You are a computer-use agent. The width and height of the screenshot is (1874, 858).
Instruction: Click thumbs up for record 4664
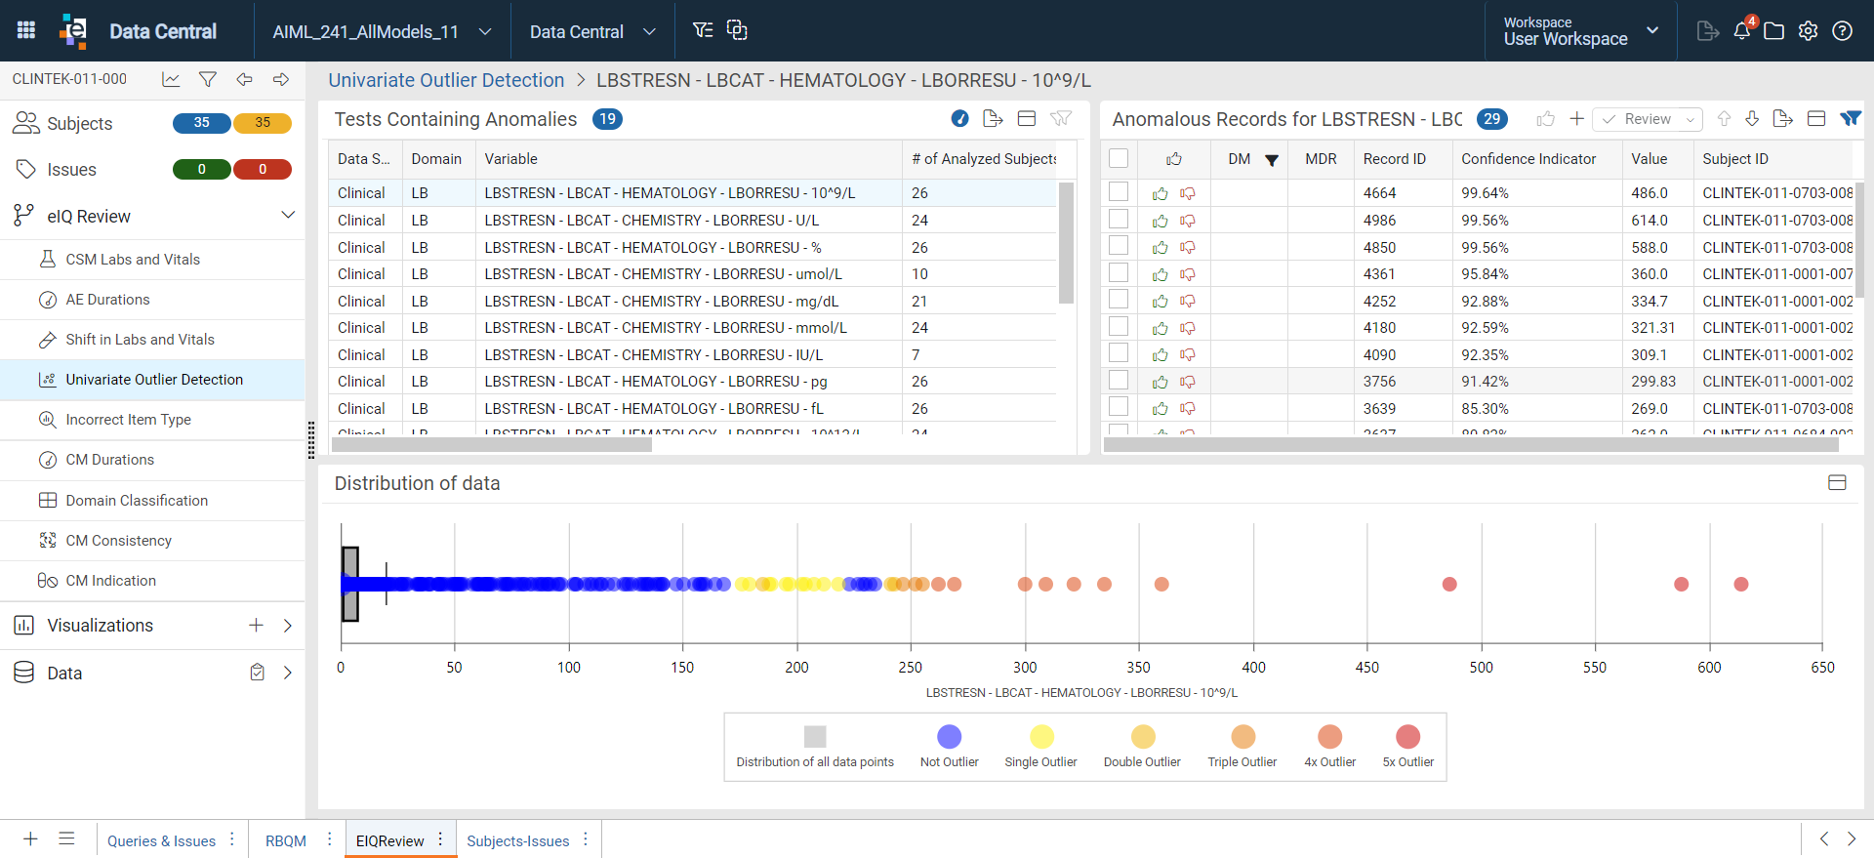coord(1161,193)
